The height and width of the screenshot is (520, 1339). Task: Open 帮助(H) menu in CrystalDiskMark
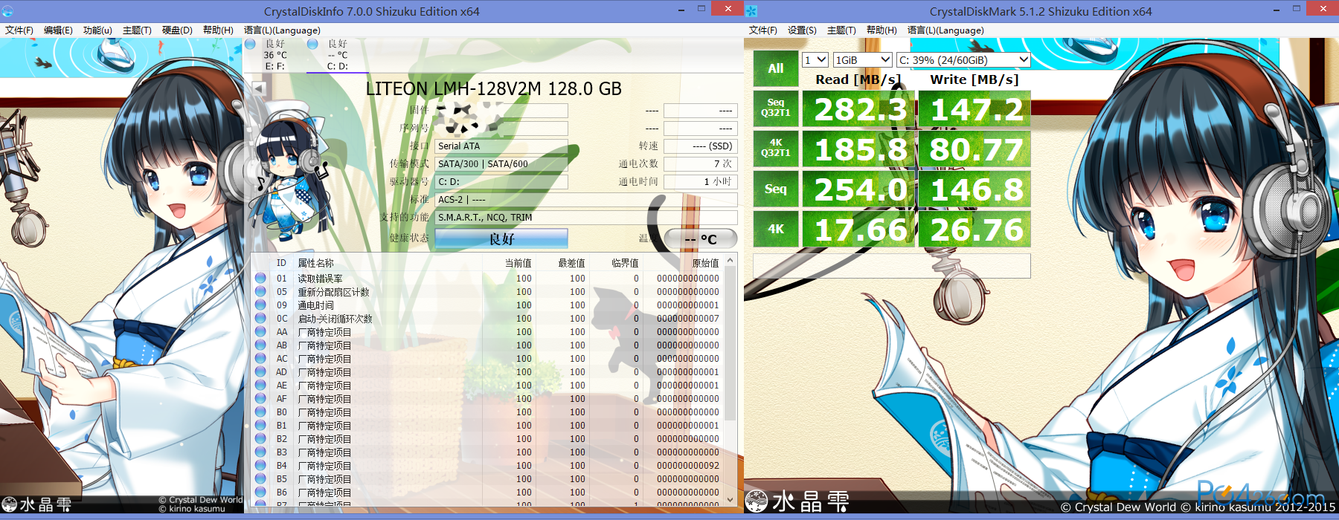(882, 30)
